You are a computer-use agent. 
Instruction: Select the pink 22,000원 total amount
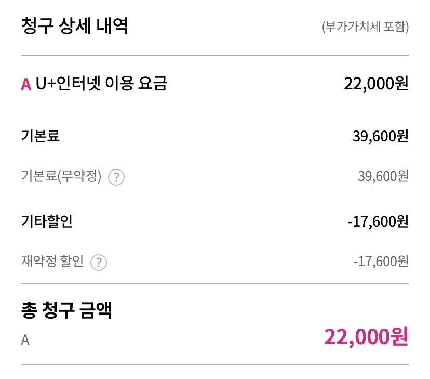(366, 337)
